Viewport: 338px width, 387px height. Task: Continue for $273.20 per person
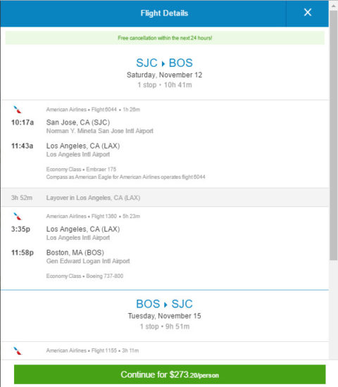(x=170, y=374)
